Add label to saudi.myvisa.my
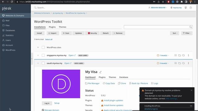Screen dimensions: 198x111 (x=79, y=63)
